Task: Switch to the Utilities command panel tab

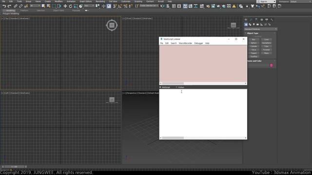Action: (272, 19)
